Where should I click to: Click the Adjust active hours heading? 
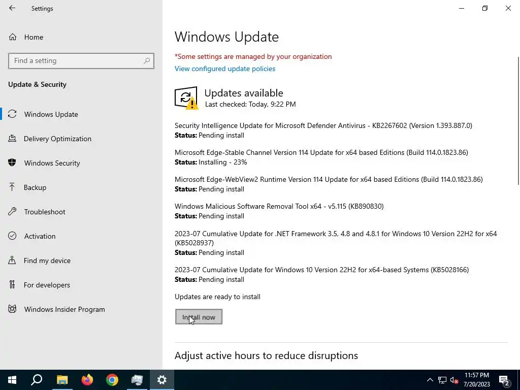tap(266, 355)
